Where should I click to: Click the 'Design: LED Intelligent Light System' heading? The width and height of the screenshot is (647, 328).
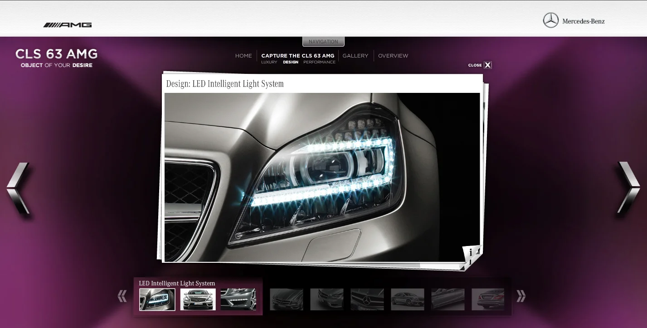[225, 84]
